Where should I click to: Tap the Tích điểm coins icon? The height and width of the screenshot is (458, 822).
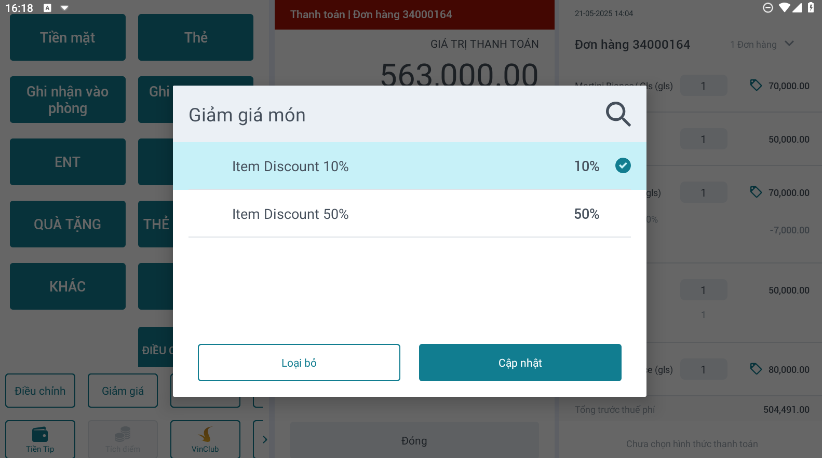123,434
